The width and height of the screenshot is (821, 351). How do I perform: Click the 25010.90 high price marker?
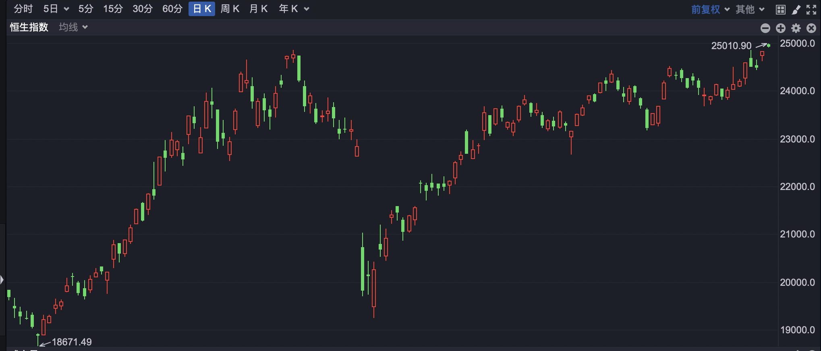[x=731, y=45]
